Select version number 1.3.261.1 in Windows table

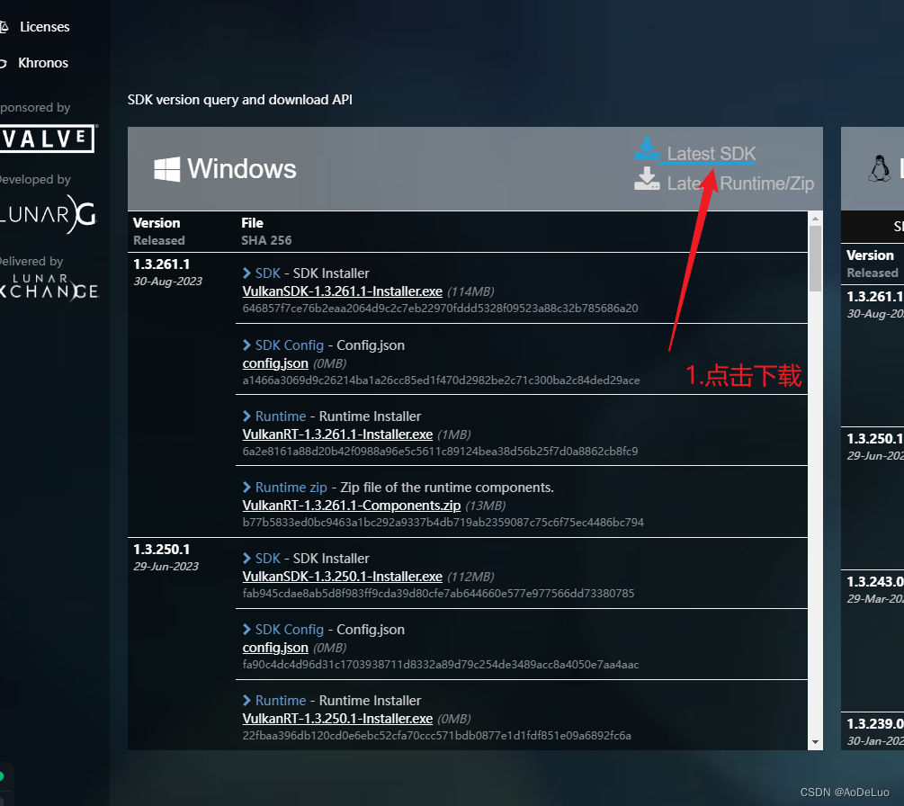(161, 264)
